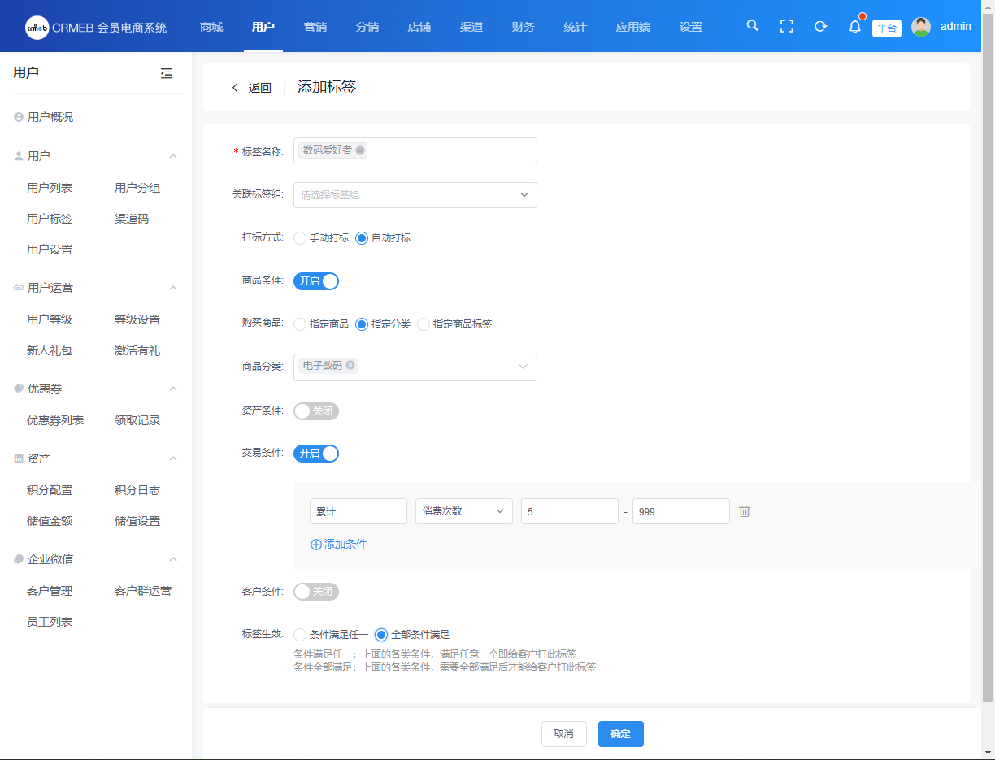Screen dimensions: 995x760
Task: Collapse the sidebar using the fold icon
Action: tap(167, 73)
